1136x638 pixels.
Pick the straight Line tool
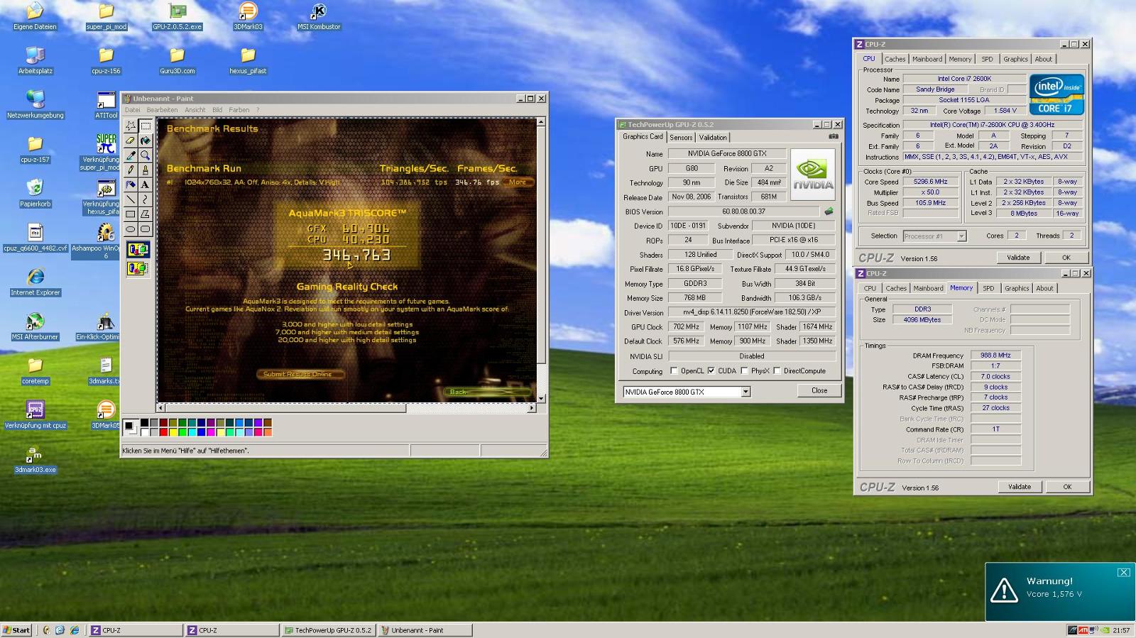pyautogui.click(x=131, y=199)
